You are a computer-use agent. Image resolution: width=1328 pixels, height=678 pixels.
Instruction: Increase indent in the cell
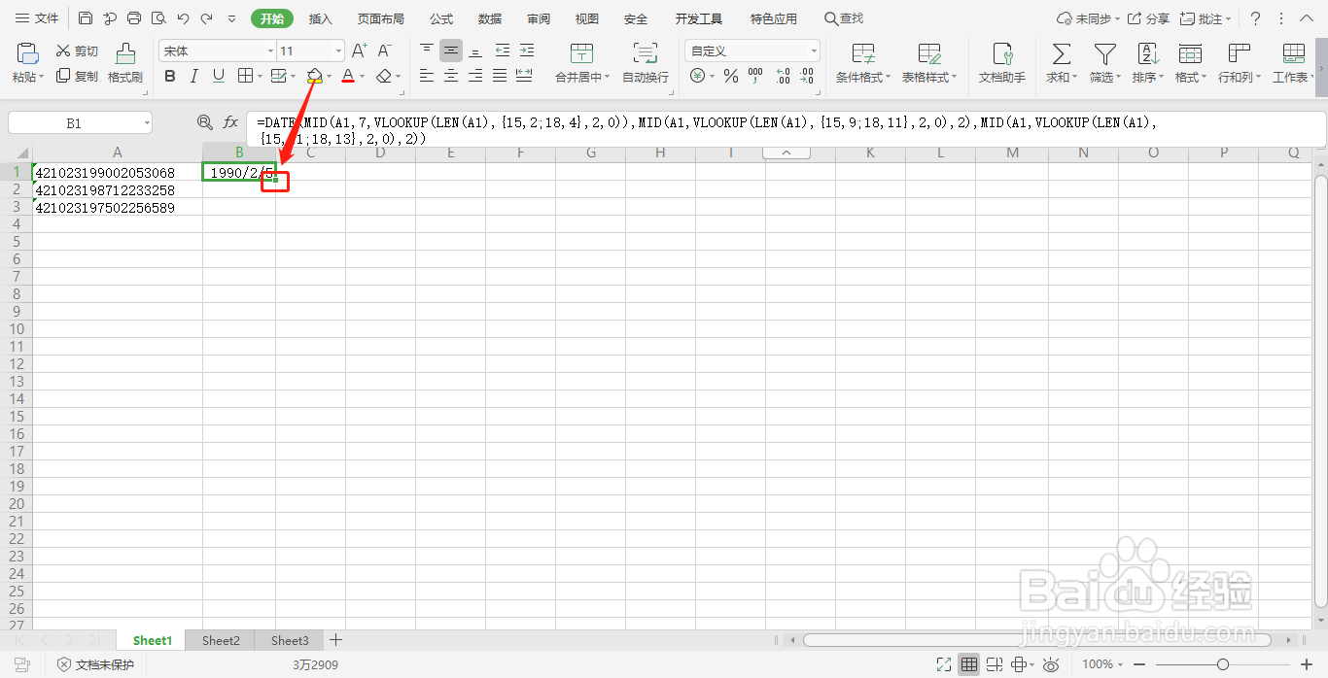click(x=526, y=51)
